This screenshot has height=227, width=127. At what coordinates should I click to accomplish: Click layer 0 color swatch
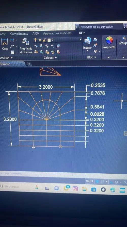[x=49, y=40]
